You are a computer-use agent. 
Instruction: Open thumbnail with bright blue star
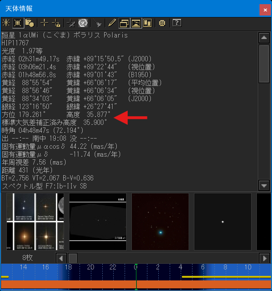pos(160,222)
